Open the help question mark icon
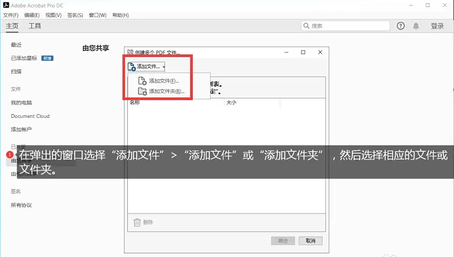 tap(401, 26)
